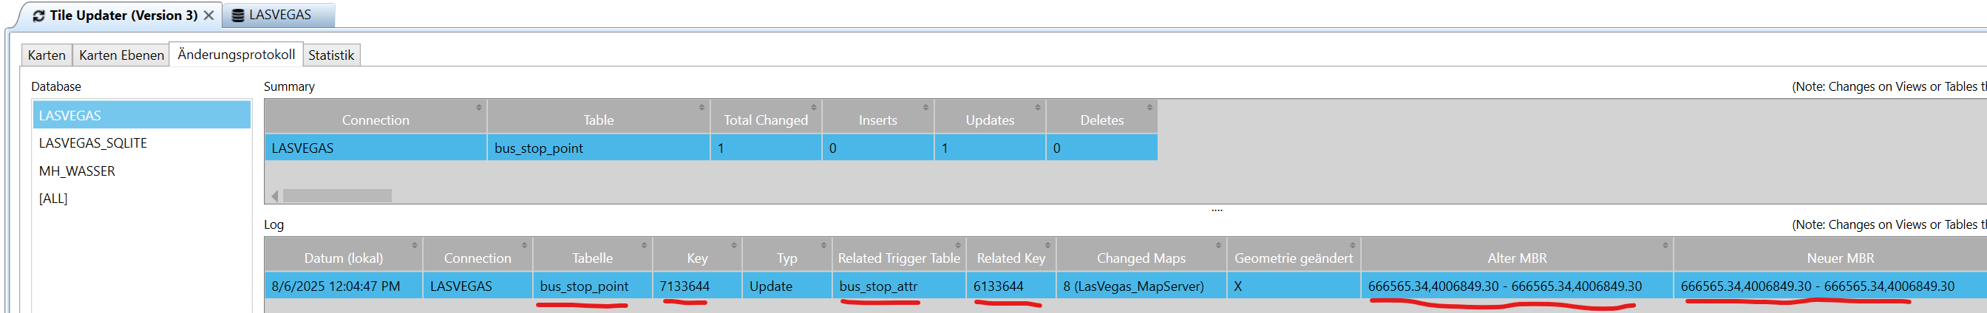
Task: Click sort arrows on Alter MBR column
Action: pyautogui.click(x=1665, y=245)
